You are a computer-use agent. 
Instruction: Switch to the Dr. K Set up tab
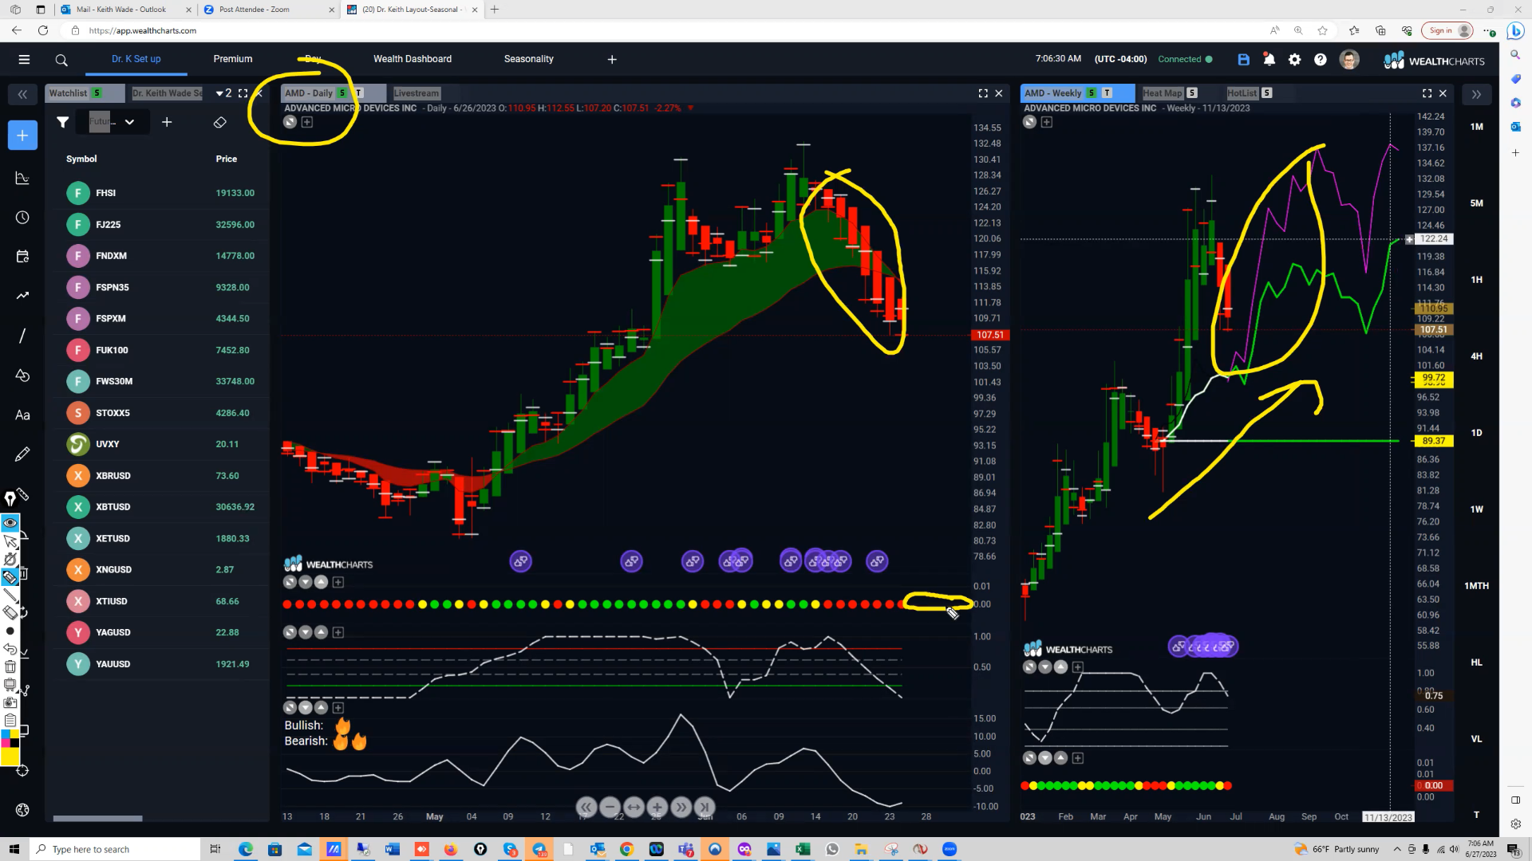pos(136,59)
